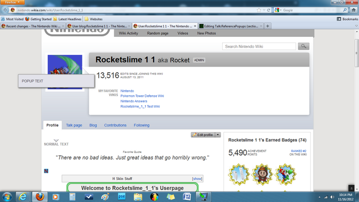Screen dimensions: 359x202
Task: Open a new browser tab with plus
Action: [x=268, y=26]
